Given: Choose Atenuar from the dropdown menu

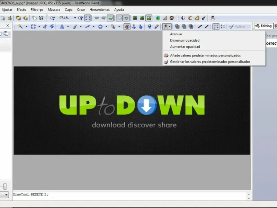Looking at the screenshot, I should click(214, 34).
